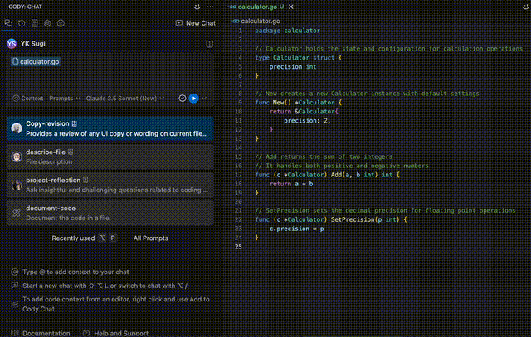The height and width of the screenshot is (337, 531).
Task: Close the calculator.go editor tab
Action: coord(291,7)
